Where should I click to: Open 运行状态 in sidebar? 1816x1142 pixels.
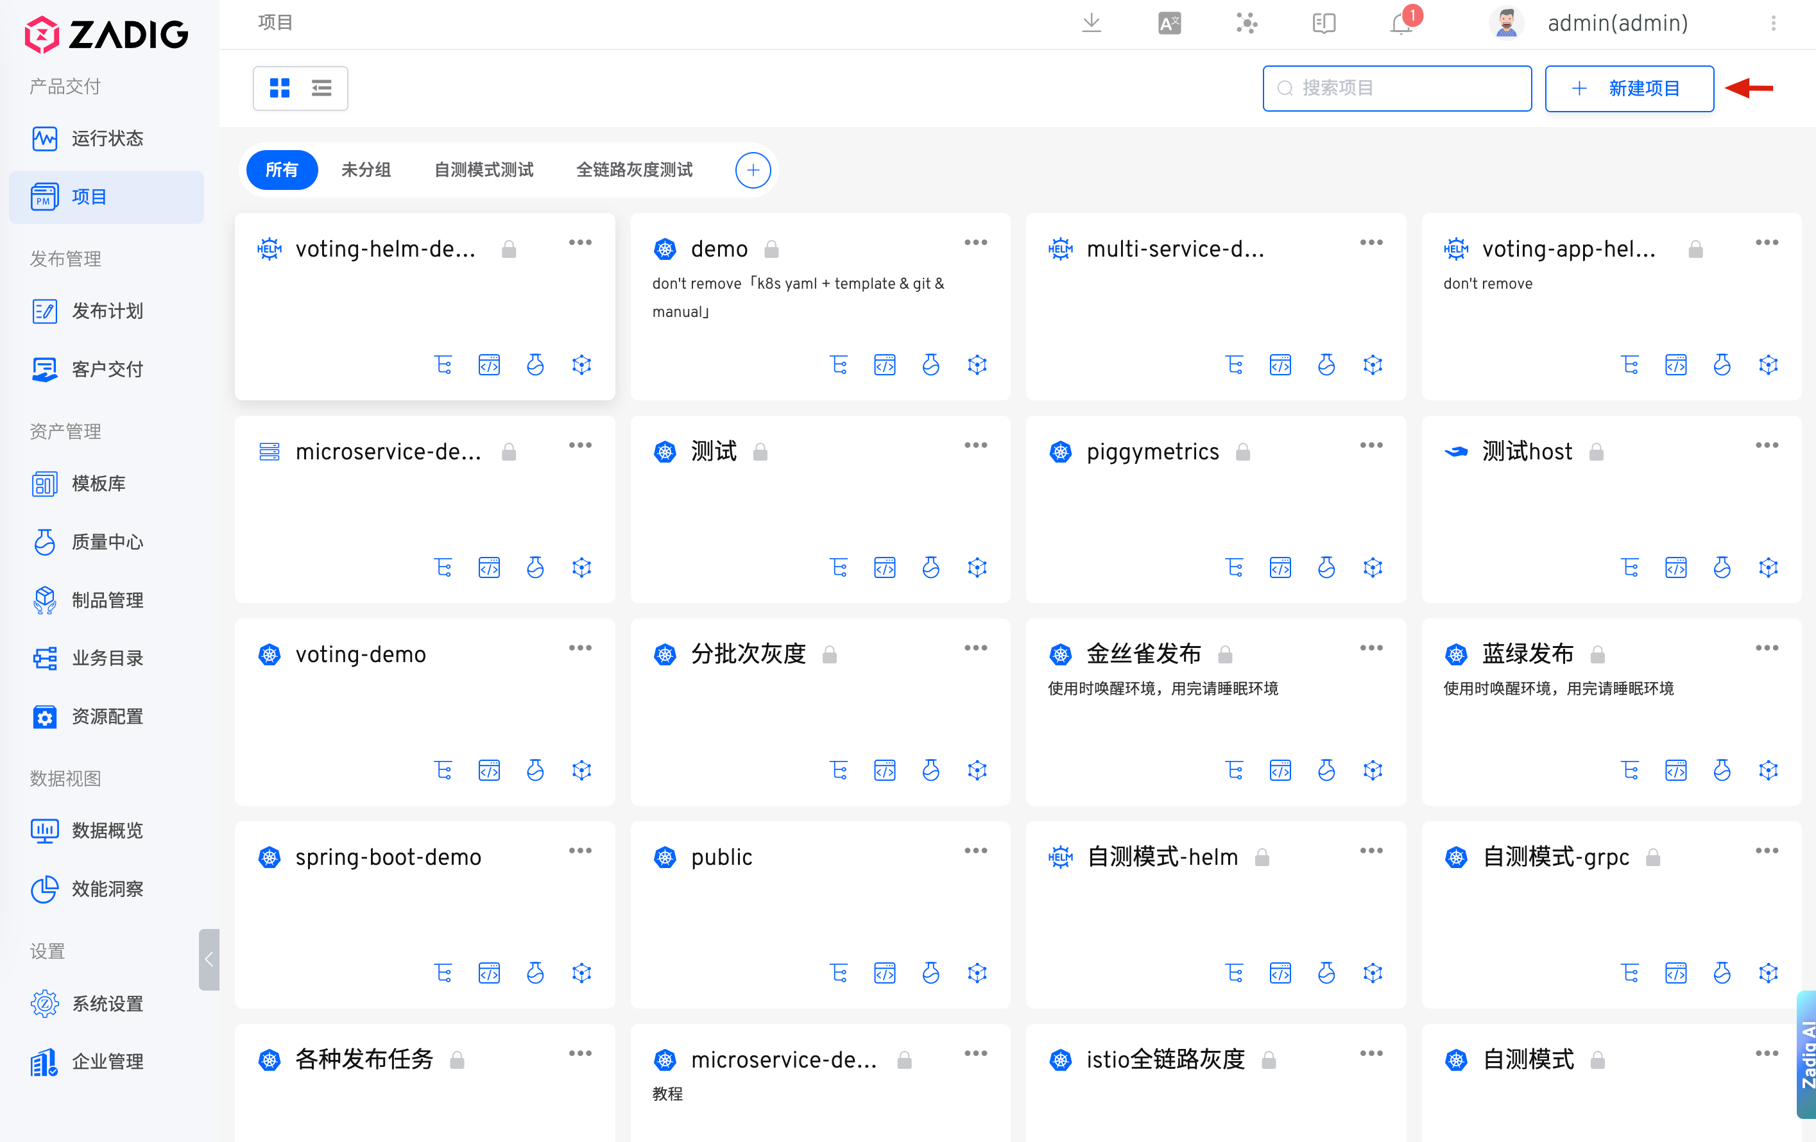coord(107,139)
